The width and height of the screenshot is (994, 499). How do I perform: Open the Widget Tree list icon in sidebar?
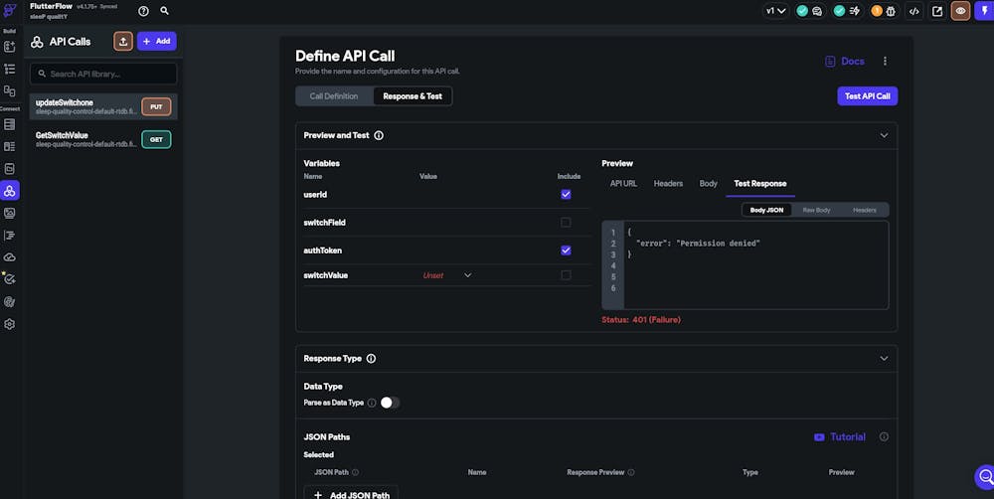click(10, 69)
